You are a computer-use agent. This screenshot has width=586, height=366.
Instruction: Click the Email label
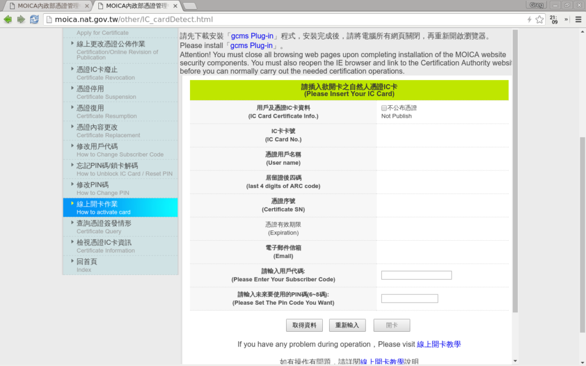coord(283,256)
